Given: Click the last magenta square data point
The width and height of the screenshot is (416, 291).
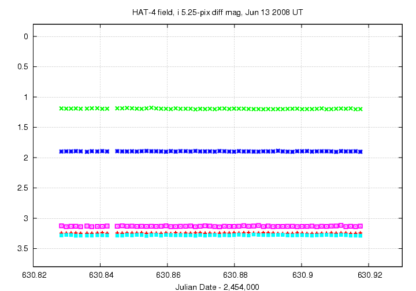Looking at the screenshot, I should click(361, 226).
